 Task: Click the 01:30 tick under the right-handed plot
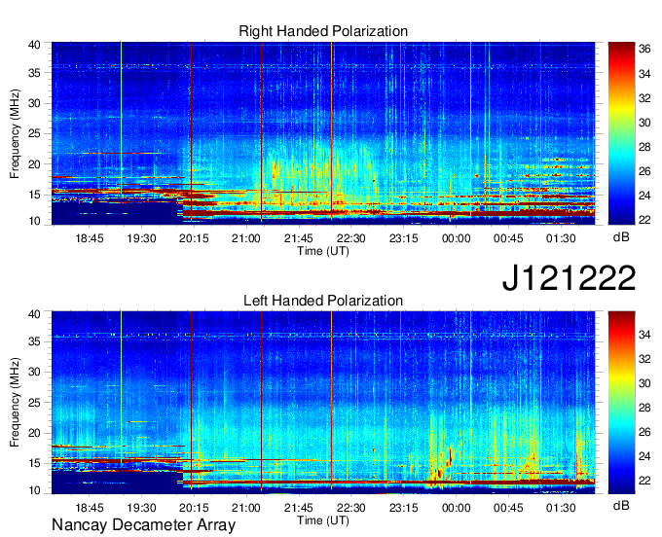(x=561, y=238)
